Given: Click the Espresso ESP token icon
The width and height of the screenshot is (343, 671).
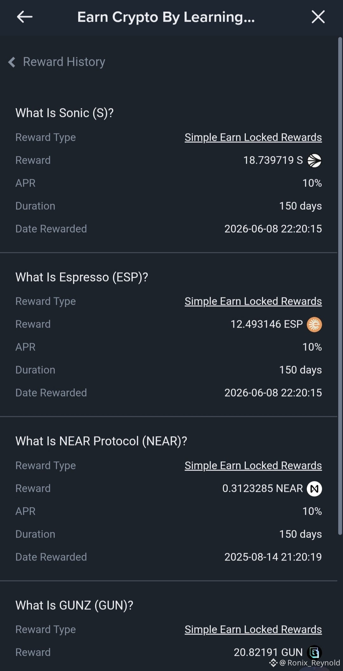Looking at the screenshot, I should pos(314,324).
